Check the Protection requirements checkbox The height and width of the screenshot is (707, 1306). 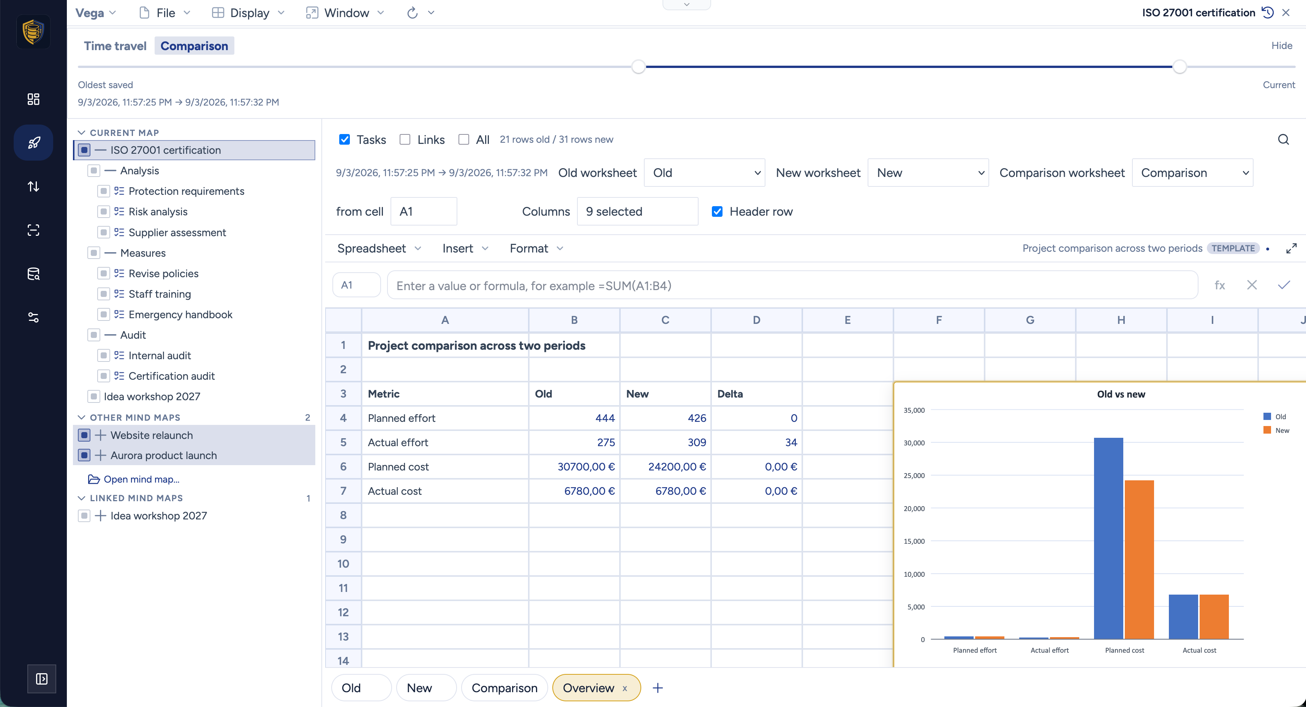tap(103, 191)
